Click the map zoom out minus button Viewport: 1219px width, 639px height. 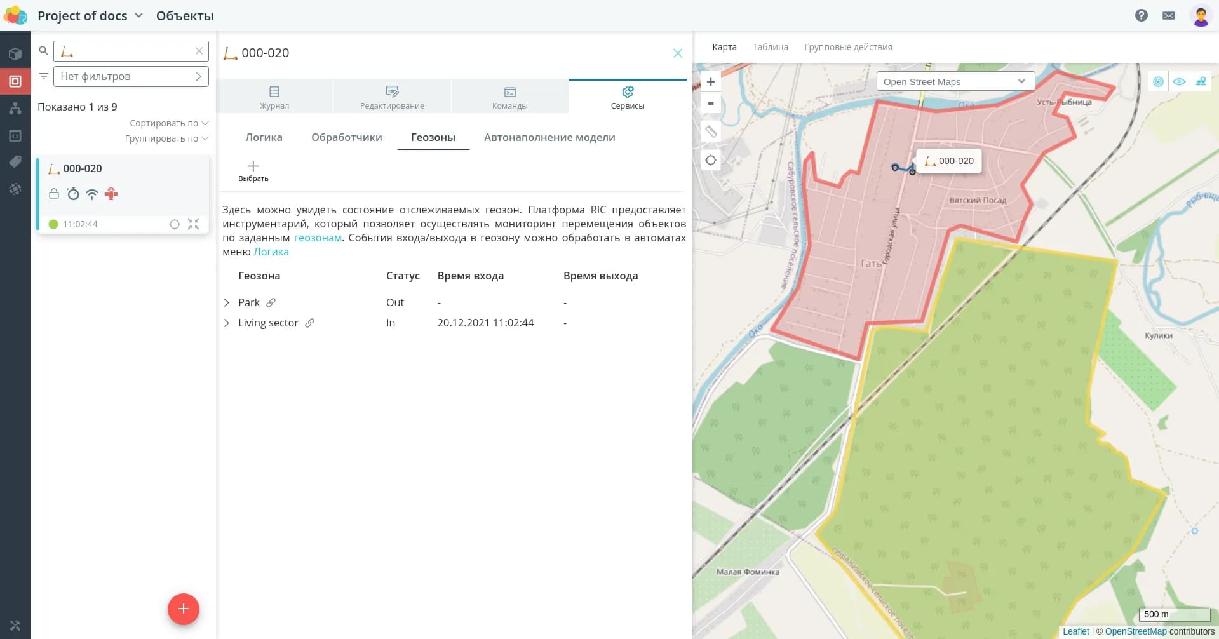coord(711,104)
